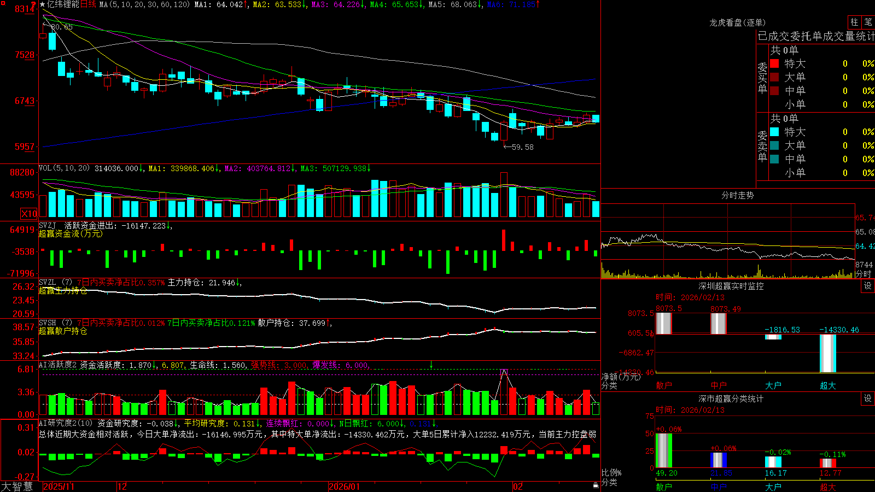Click the small lock icon on time axis
This screenshot has height=492, width=875.
click(x=596, y=485)
